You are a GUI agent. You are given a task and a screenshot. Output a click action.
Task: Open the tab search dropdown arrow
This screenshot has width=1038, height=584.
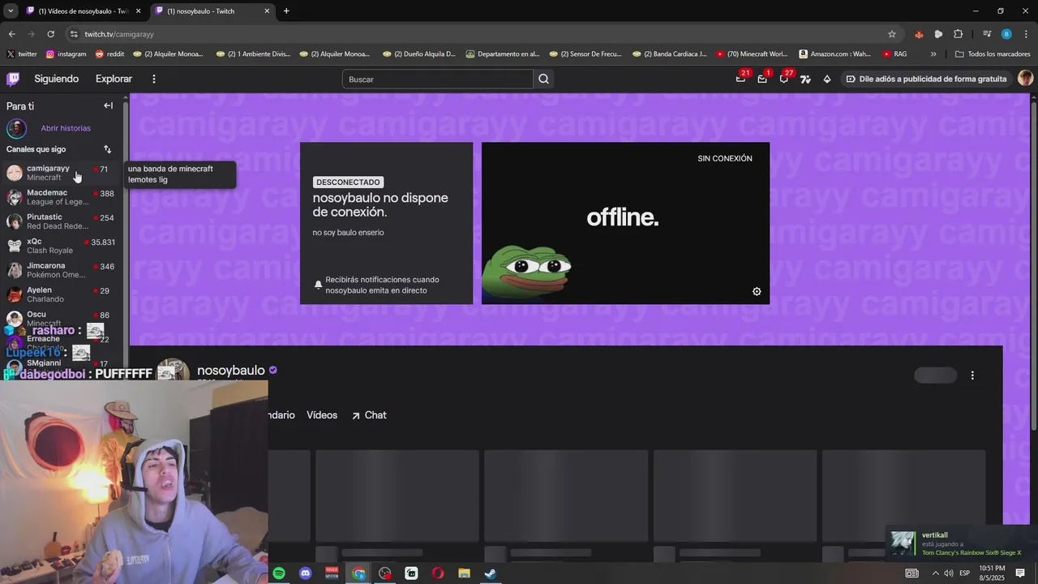pos(10,11)
